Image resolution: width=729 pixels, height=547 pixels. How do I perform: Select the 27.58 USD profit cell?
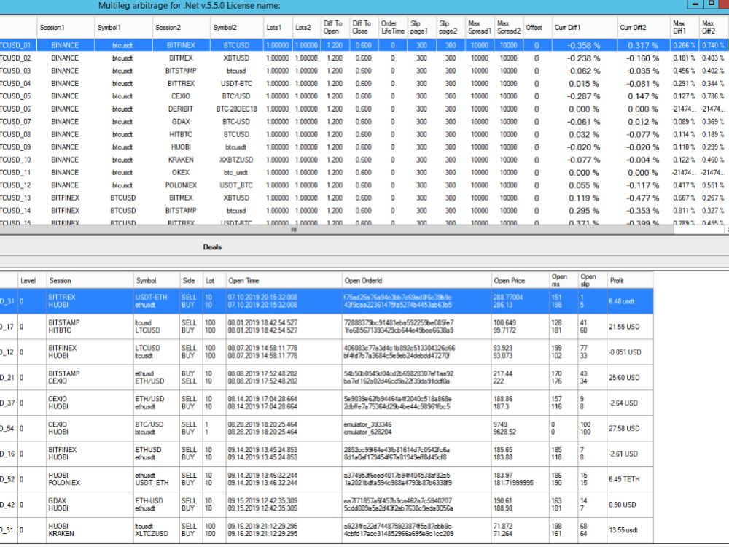point(630,428)
